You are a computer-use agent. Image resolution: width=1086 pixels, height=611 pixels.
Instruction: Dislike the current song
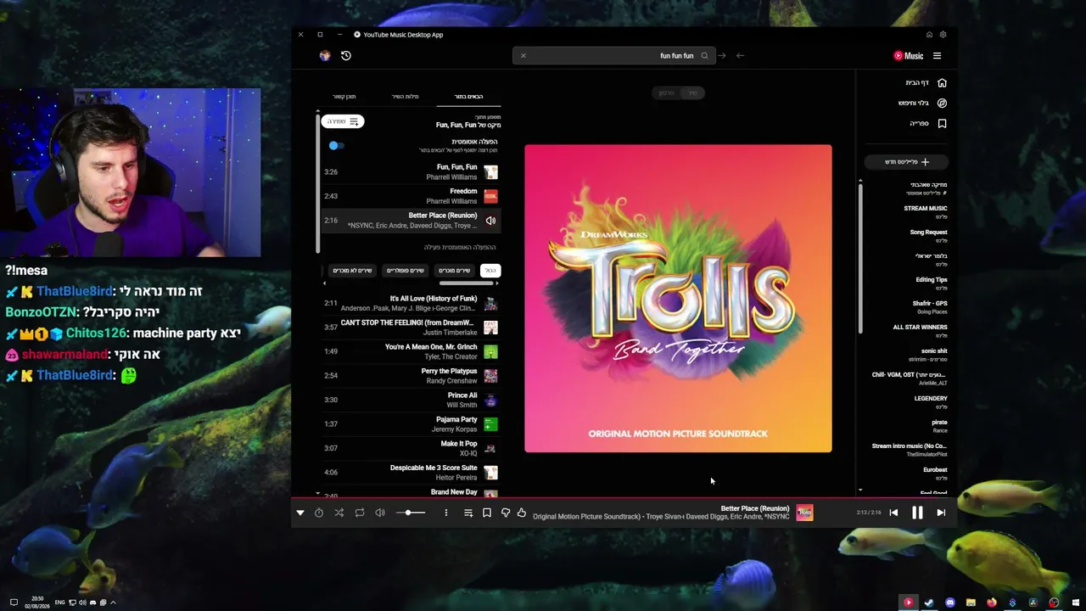tap(506, 513)
